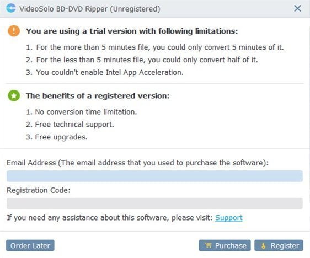Select the less than 5 minutes limitation line
This screenshot has width=310, height=258.
click(142, 60)
